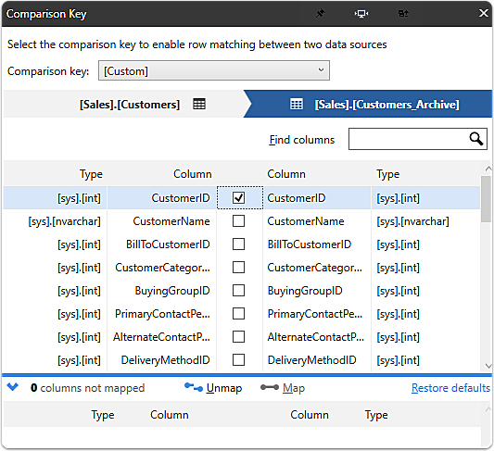Image resolution: width=494 pixels, height=451 pixels.
Task: Check the PrimaryContactPe... key checkbox
Action: coord(238,314)
